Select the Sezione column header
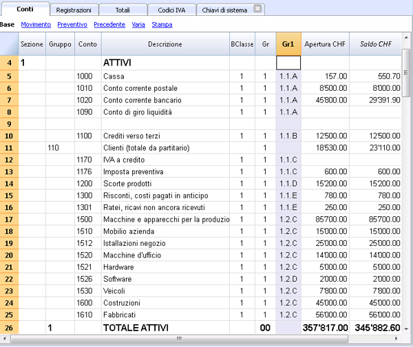Image resolution: width=413 pixels, height=347 pixels. (32, 44)
